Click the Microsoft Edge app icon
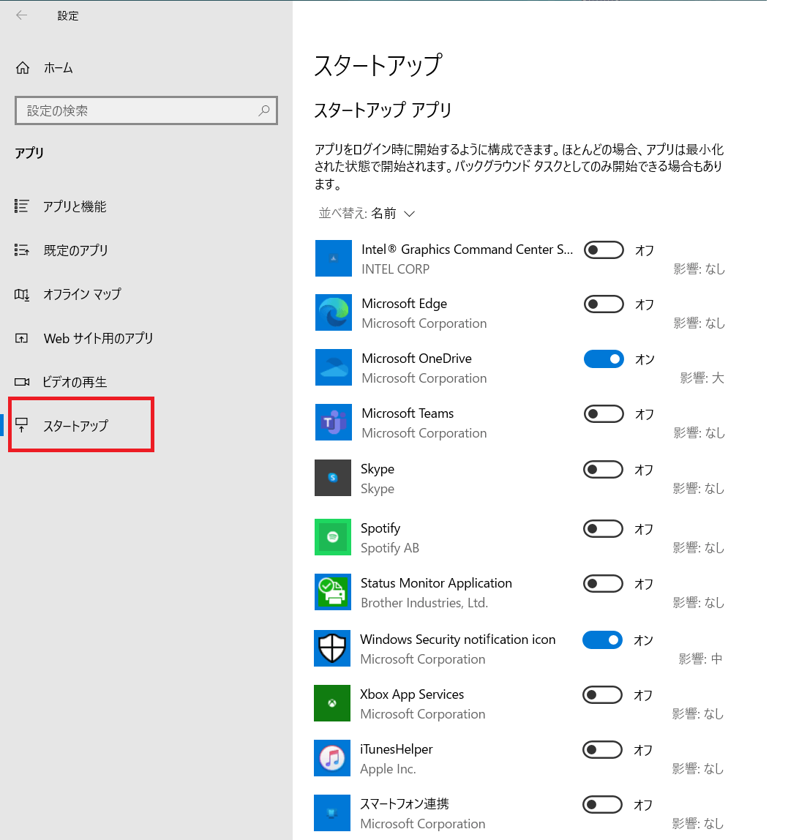 pos(334,312)
